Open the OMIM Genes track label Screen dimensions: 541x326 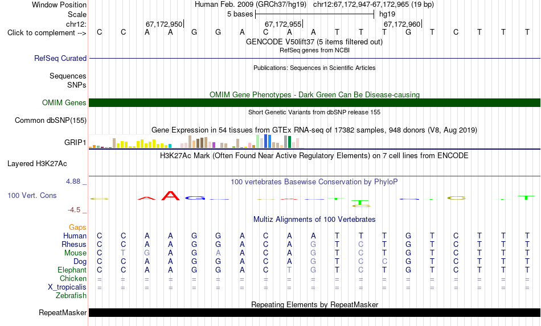coord(64,103)
